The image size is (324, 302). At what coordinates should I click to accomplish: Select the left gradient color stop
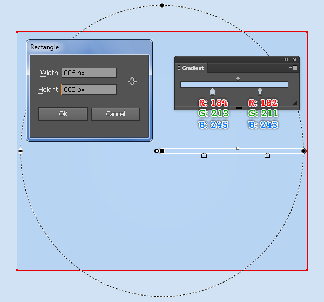[x=212, y=91]
